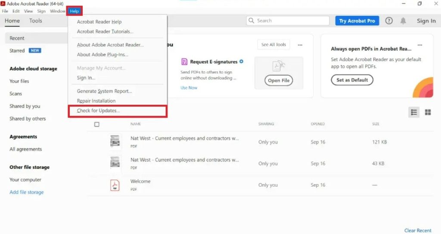
Task: Open Shared by you
Action: click(25, 106)
